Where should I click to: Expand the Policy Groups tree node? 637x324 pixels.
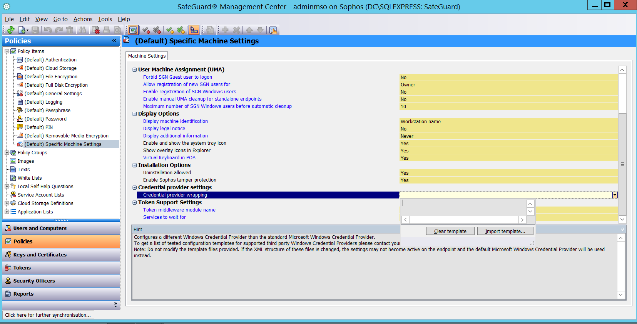(7, 153)
